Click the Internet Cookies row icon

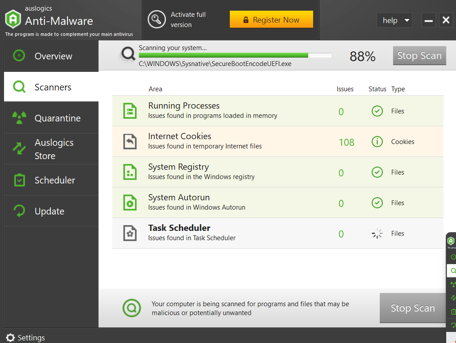[130, 141]
